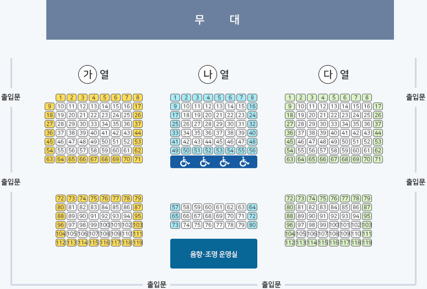Click the 다 section circle label
427x289 pixels.
pyautogui.click(x=328, y=74)
